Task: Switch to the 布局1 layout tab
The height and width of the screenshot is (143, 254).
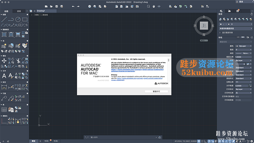Action: [x=47, y=141]
